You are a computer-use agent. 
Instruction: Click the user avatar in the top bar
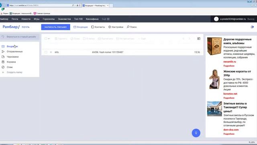[216, 19]
